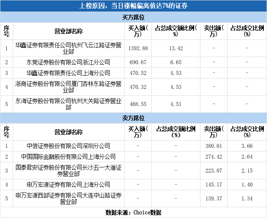This screenshot has height=218, width=267.
Task: Click 东莞证券股份有限公司浙江分公司
Action: click(69, 62)
